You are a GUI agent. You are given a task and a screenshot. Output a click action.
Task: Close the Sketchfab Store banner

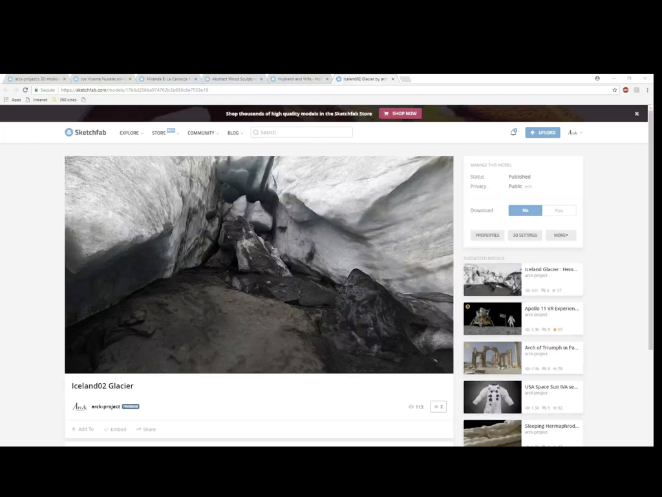(637, 114)
